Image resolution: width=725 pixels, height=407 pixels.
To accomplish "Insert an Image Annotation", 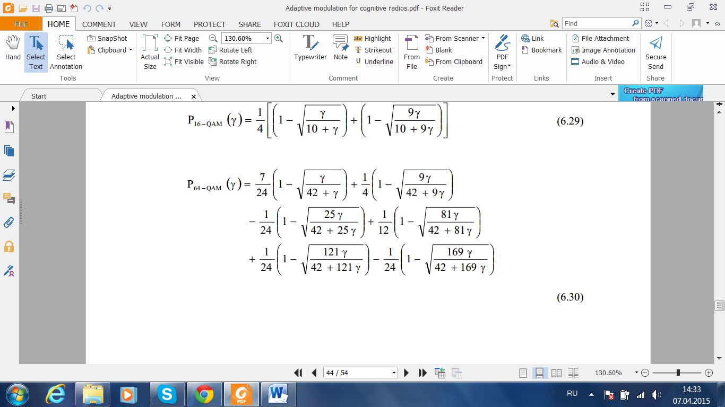I will tap(603, 50).
